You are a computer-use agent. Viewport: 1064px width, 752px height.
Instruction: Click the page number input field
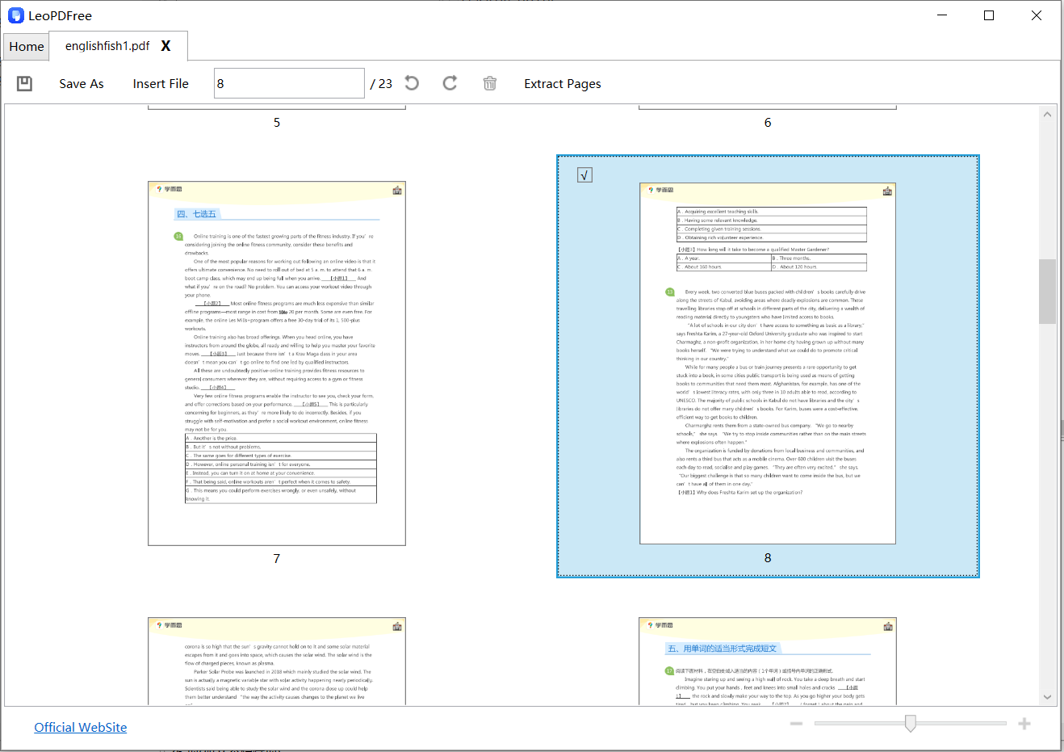pos(289,83)
